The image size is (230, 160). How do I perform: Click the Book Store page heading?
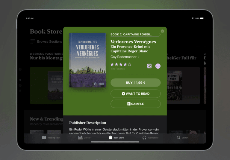click(46, 31)
